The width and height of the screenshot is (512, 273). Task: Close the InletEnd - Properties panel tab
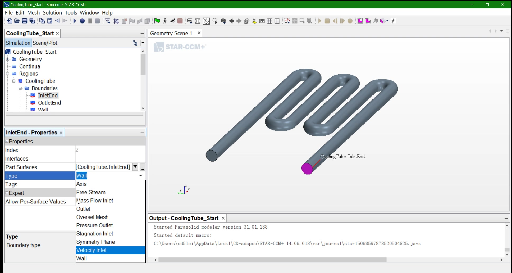61,133
